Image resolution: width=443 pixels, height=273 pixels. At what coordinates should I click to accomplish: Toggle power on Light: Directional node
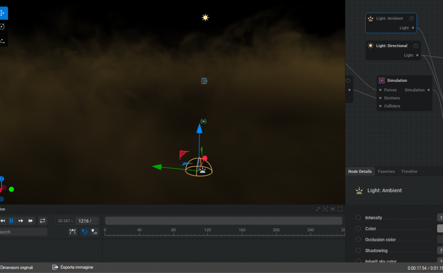[416, 45]
